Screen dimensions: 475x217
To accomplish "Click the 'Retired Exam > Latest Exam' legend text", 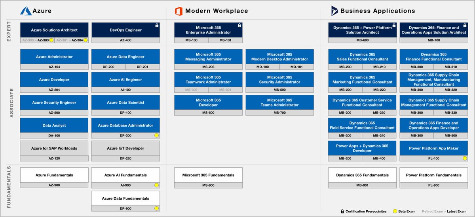I will pyautogui.click(x=445, y=211).
